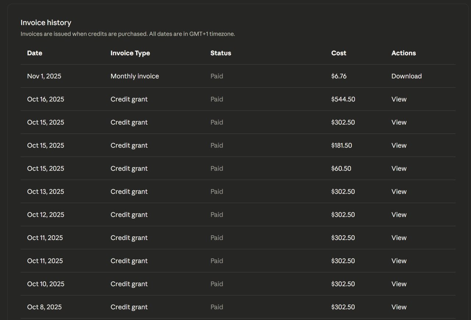View the Oct 15 invoice costing $302.50
Screen dimensions: 471x320
click(x=399, y=122)
